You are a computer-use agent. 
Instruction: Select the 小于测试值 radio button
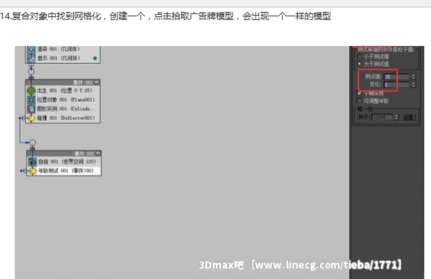point(359,56)
